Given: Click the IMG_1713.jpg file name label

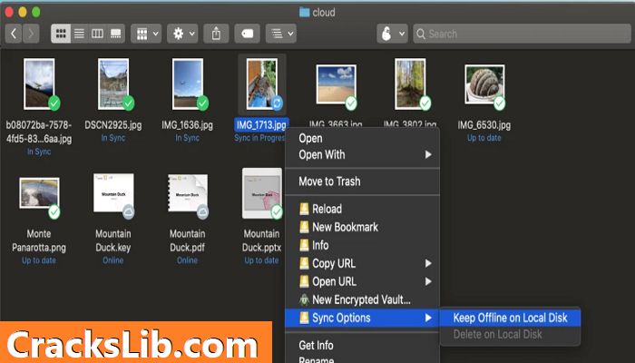Looking at the screenshot, I should coord(261,125).
